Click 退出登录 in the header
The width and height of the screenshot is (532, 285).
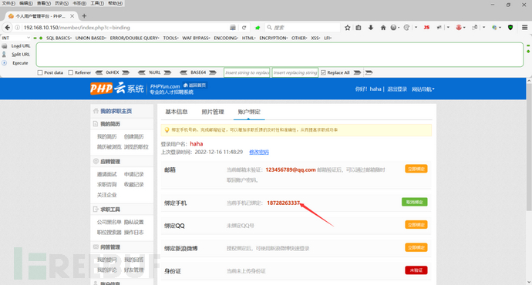point(397,89)
